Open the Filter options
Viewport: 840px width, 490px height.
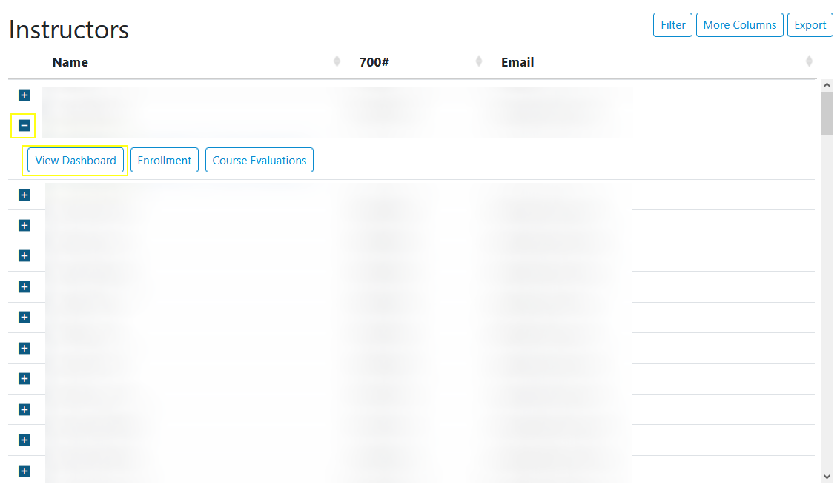(x=672, y=24)
